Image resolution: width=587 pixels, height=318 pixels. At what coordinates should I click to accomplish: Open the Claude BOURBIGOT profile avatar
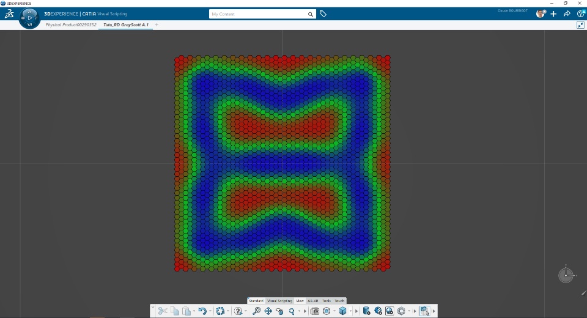tap(540, 14)
